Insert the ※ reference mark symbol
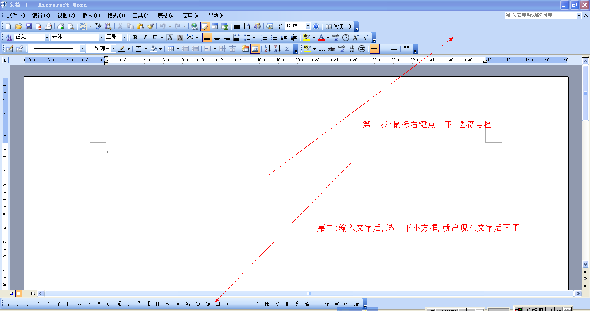Screen dimensions: 590x311 coord(188,304)
